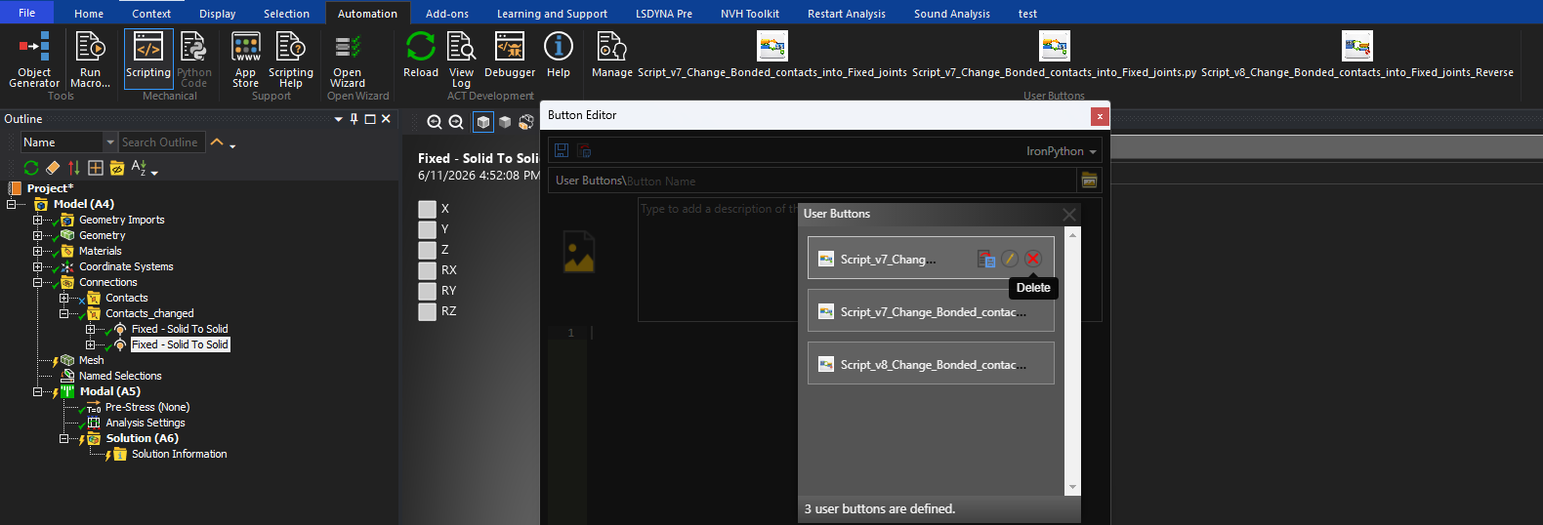This screenshot has height=525, width=1543.
Task: Collapse the Contacts_changed node
Action: pyautogui.click(x=63, y=313)
